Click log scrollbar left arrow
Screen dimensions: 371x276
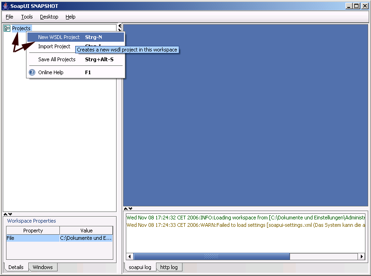click(x=130, y=257)
